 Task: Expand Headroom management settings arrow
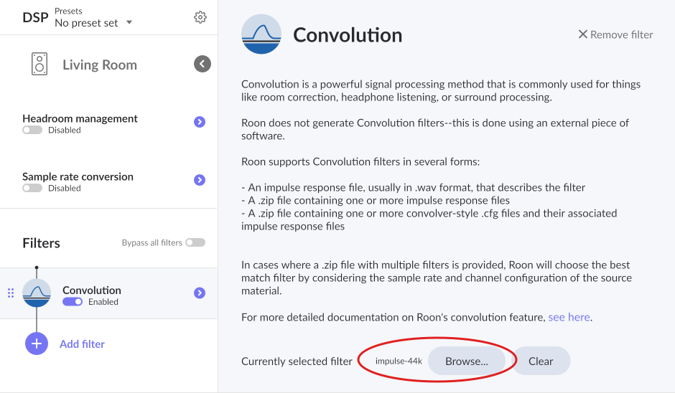tap(200, 122)
